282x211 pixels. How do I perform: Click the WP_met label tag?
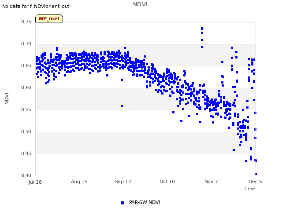(49, 18)
